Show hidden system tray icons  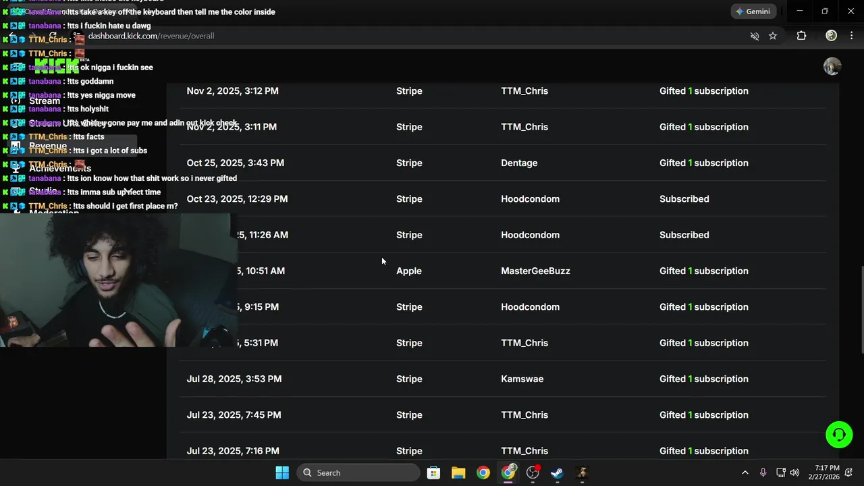(x=745, y=473)
